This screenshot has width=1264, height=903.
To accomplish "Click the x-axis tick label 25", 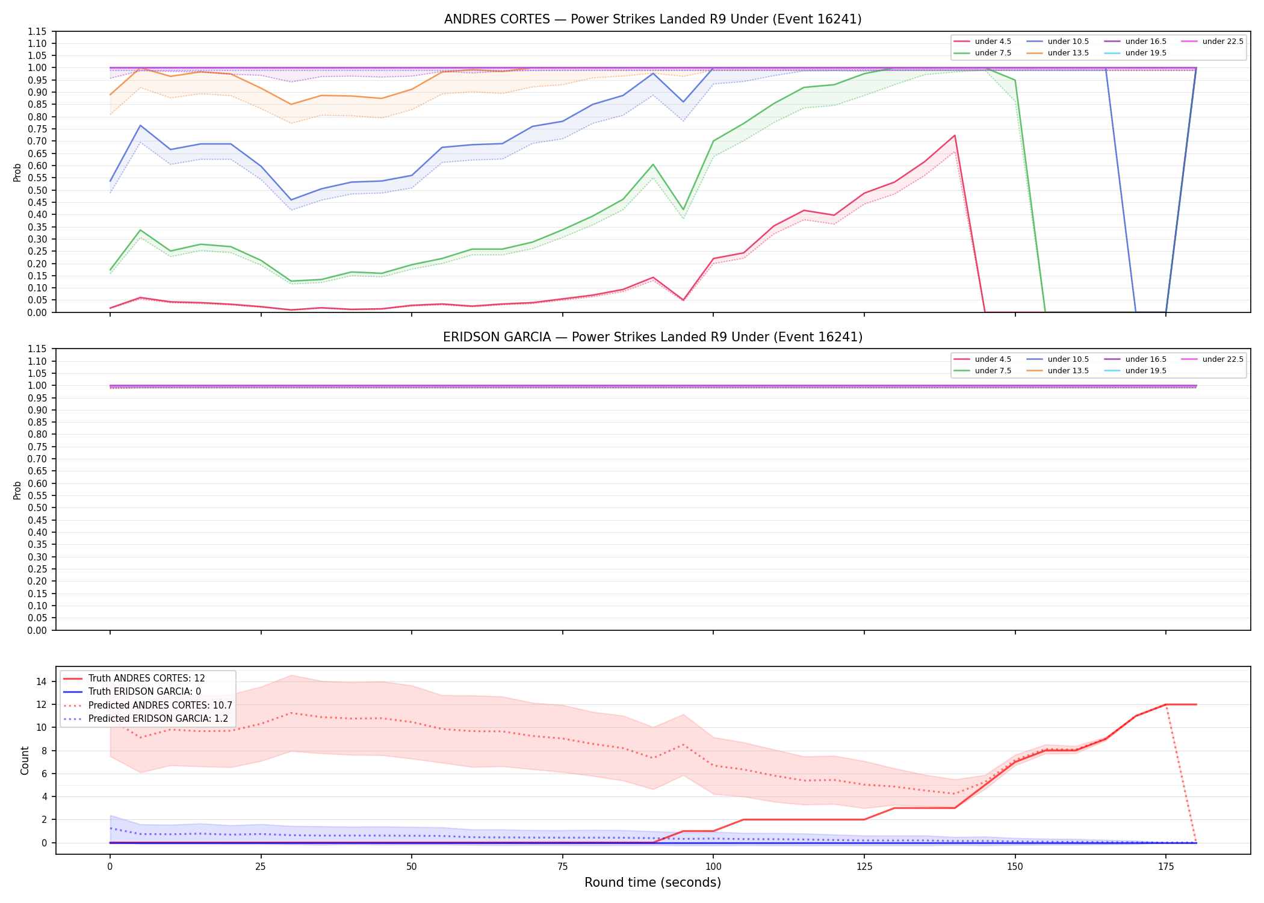I will (261, 867).
